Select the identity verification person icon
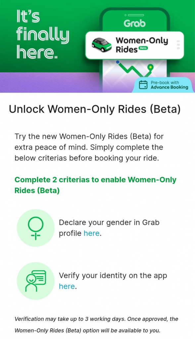The height and width of the screenshot is (339, 195). [x=36, y=281]
